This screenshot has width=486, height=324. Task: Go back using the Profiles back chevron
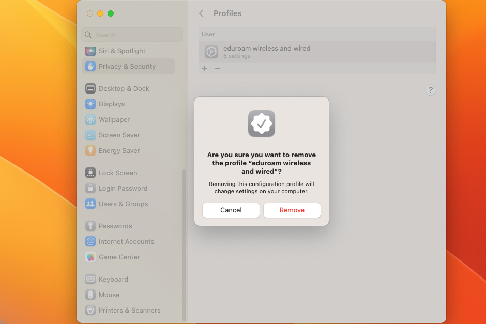point(201,13)
